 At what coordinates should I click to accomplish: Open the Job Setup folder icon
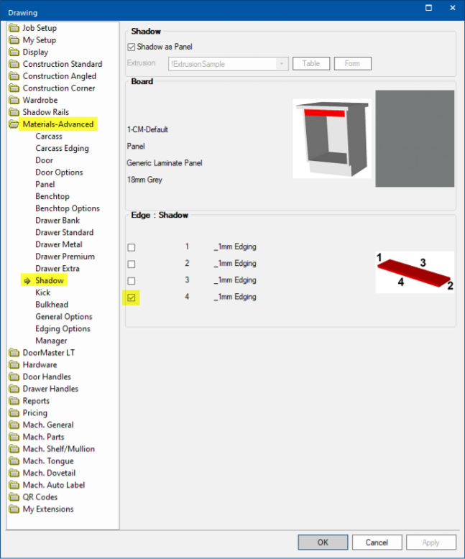coord(14,28)
